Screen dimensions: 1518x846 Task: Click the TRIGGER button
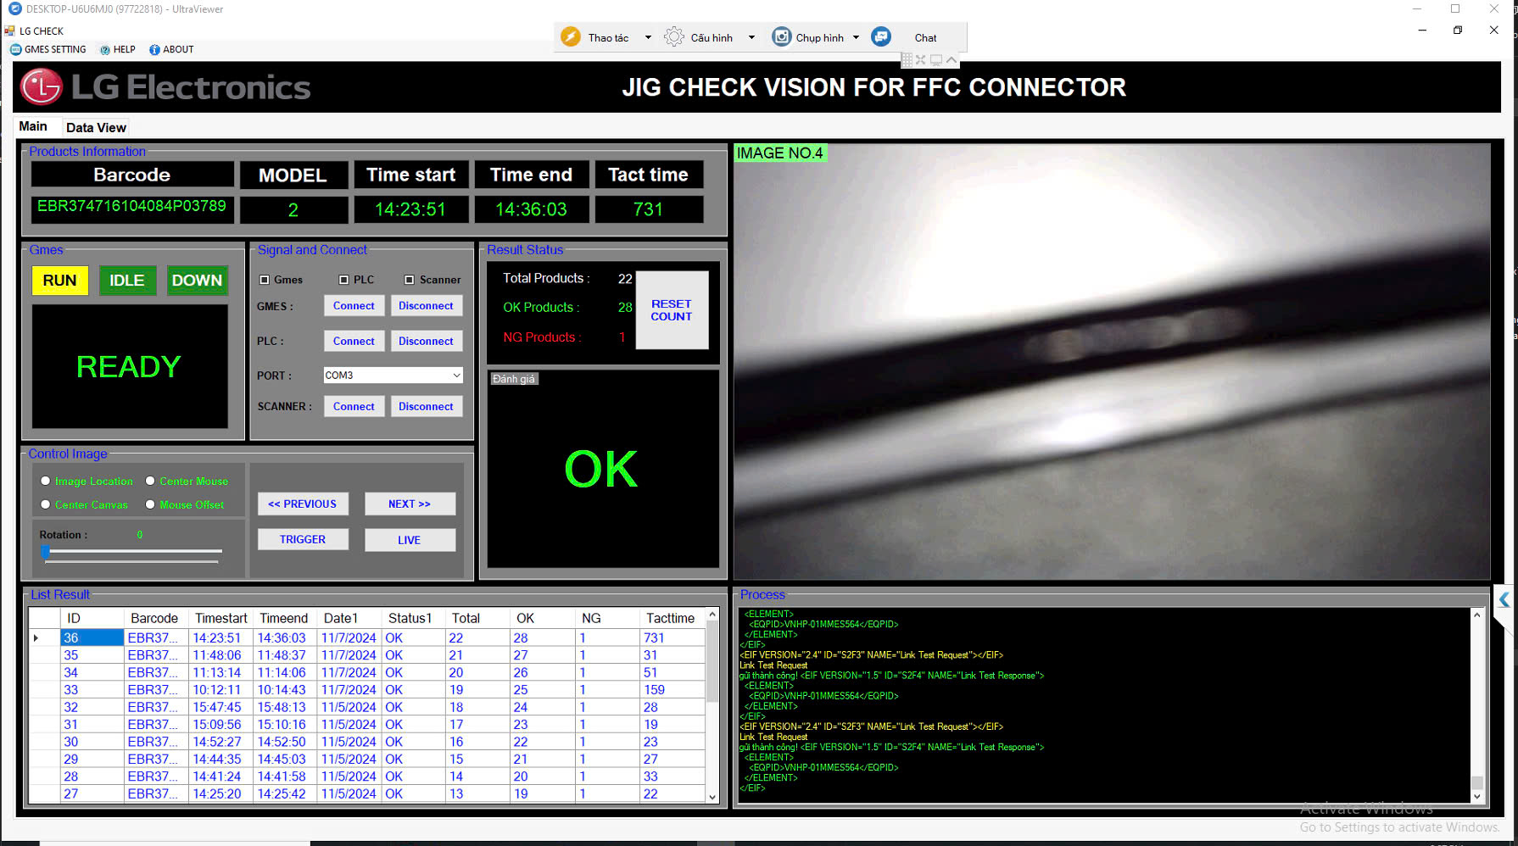(x=303, y=539)
